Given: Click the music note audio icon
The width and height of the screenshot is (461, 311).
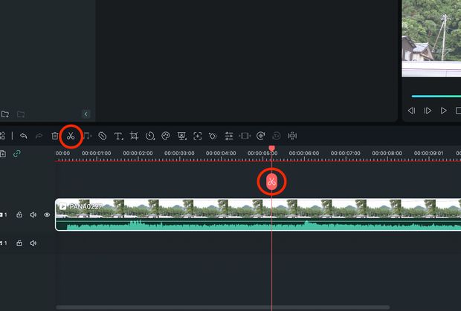Looking at the screenshot, I should (x=87, y=136).
